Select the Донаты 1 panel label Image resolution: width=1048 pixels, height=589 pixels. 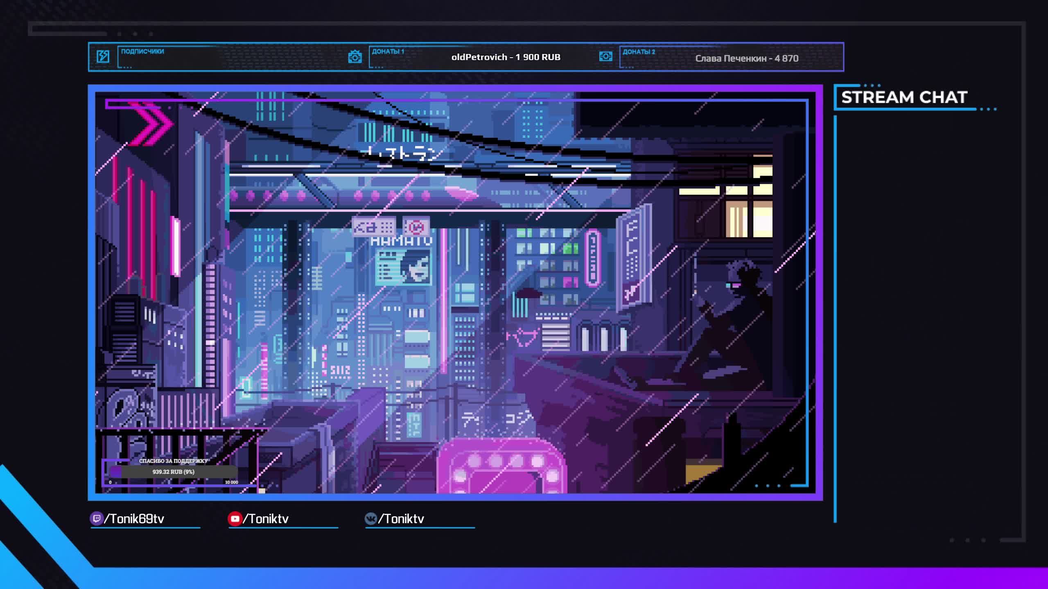(388, 52)
